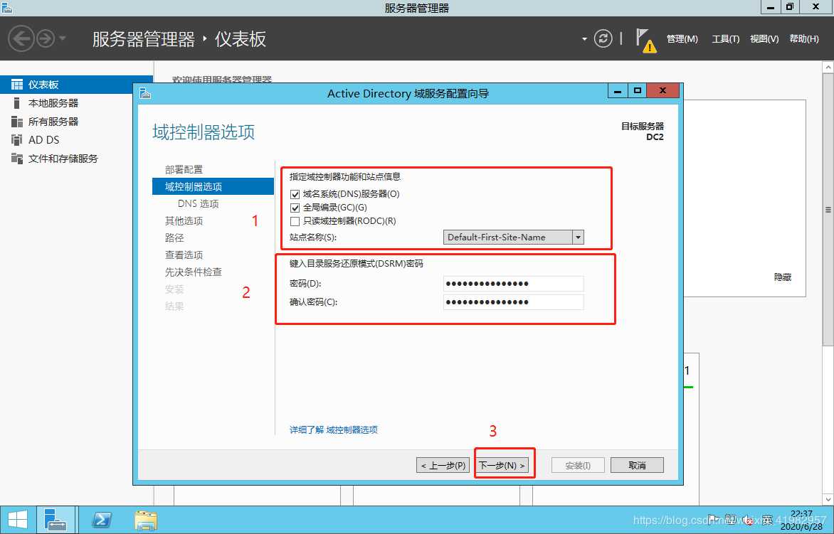Select 本地服务器 in the sidebar

(77, 103)
